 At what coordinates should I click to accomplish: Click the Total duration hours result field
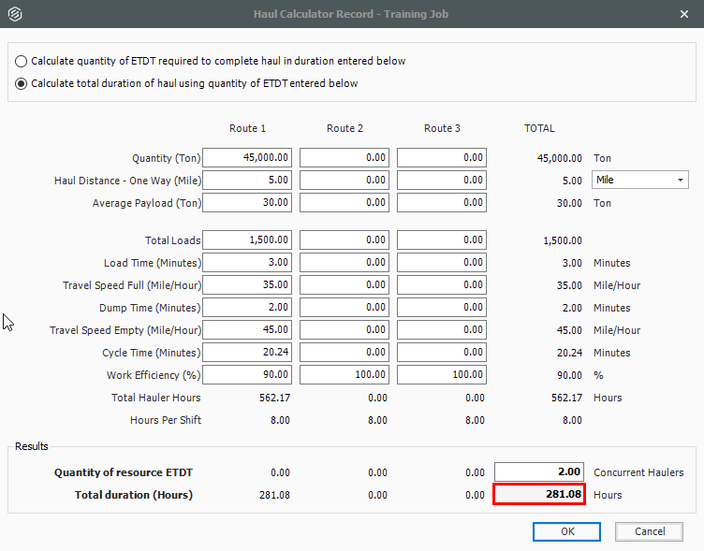click(539, 495)
